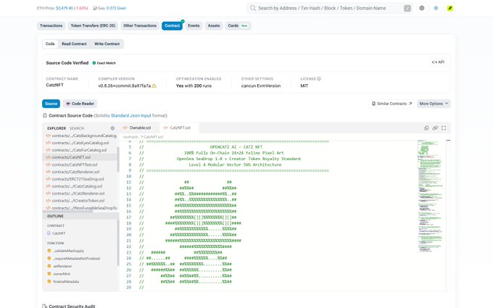This screenshot has width=493, height=308.
Task: Click the green pen icon in header
Action: click(x=450, y=8)
